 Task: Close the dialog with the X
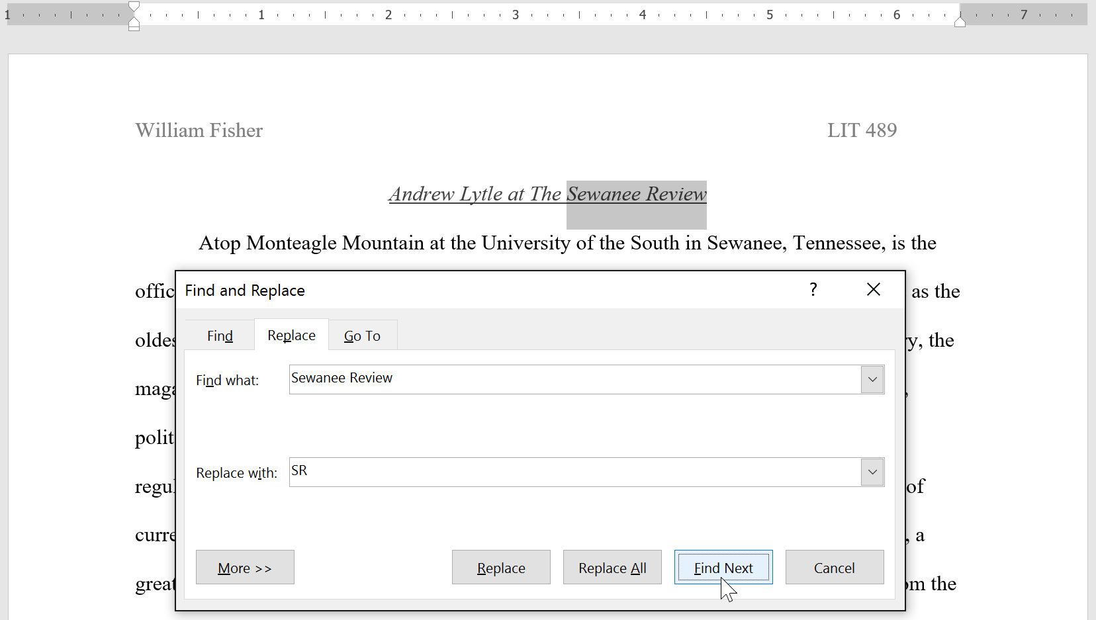(873, 289)
